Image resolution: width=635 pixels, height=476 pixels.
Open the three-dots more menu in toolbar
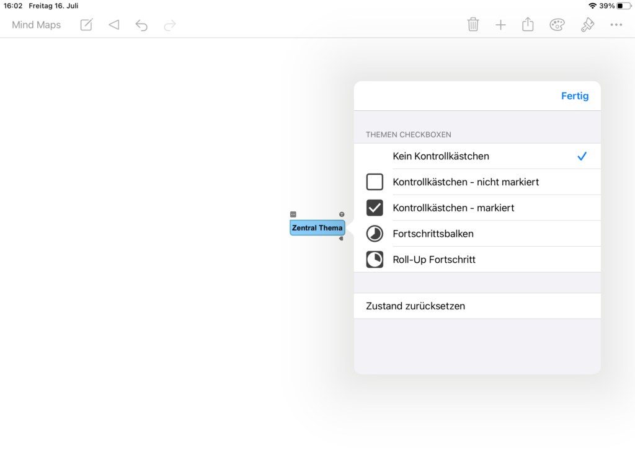tap(616, 25)
